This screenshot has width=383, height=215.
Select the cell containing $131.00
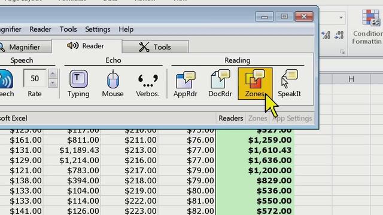click(22, 150)
